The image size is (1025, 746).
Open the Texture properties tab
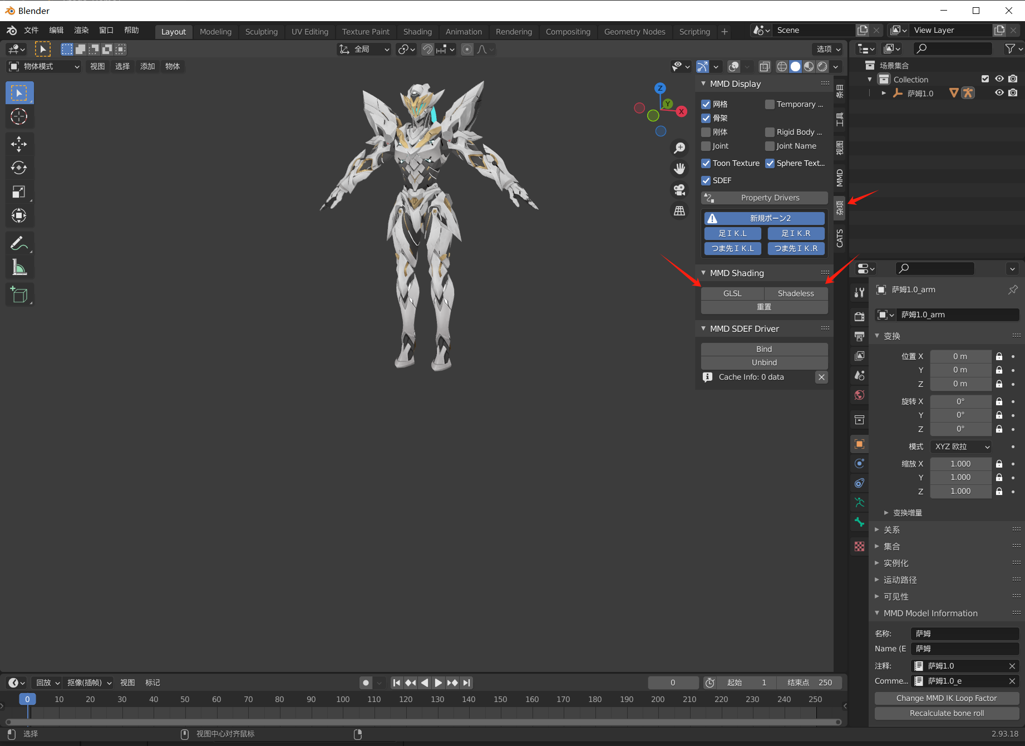[x=860, y=546]
